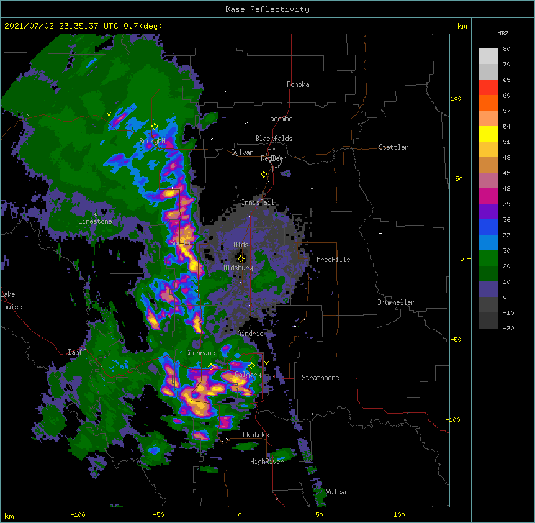535x523 pixels.
Task: Click the Innisfail town label
Action: [258, 202]
